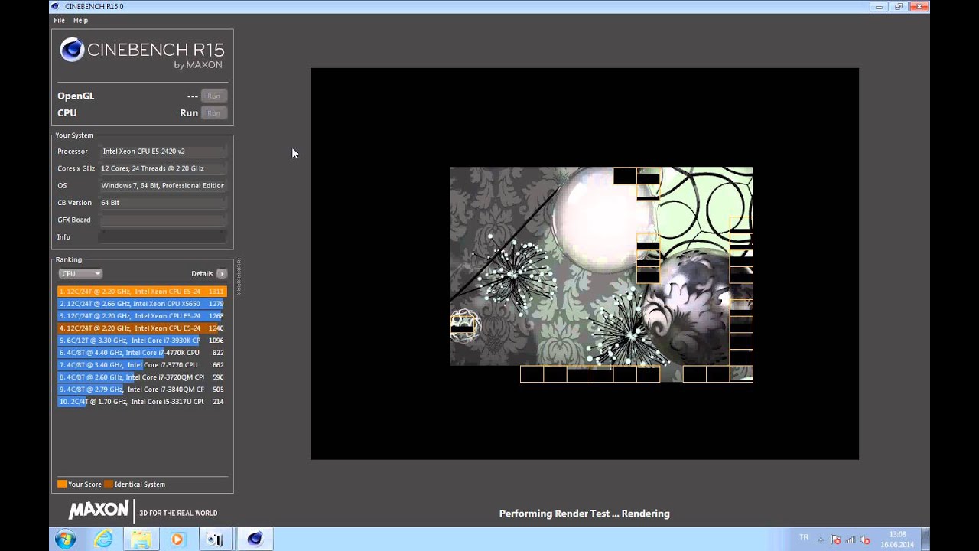Select ranking row Core i5-3317U

coord(142,402)
